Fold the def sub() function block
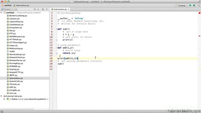 point(57,29)
